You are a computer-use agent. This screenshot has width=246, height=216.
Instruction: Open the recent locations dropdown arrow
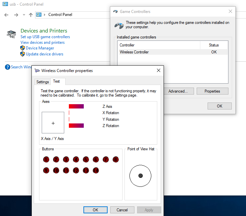[x=24, y=15]
